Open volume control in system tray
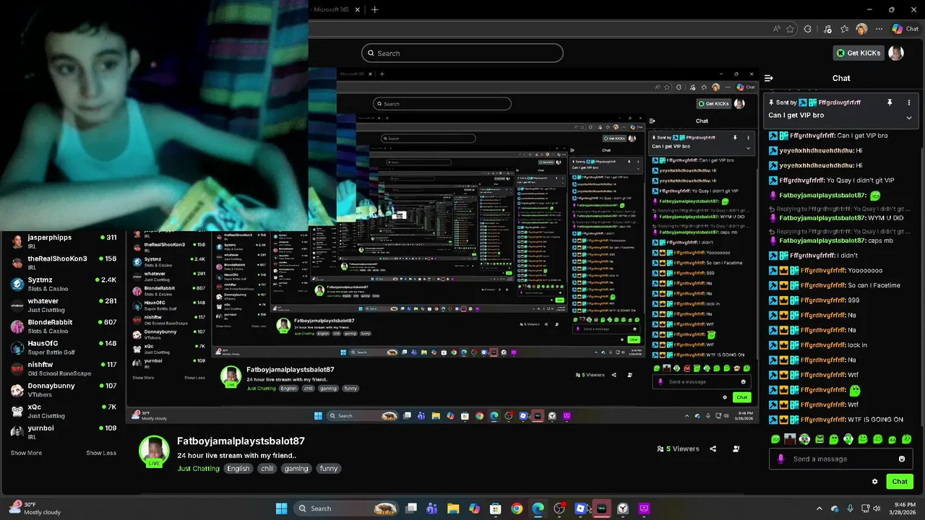The image size is (925, 520). click(x=877, y=508)
